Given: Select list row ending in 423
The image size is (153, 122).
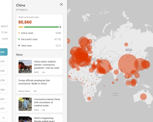Looking at the screenshot, I should pyautogui.click(x=4, y=108).
